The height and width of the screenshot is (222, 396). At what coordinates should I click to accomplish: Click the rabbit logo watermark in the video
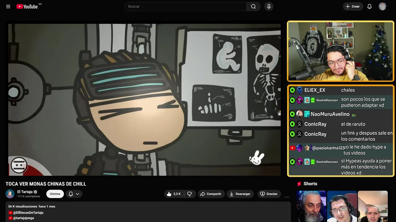[x=257, y=158]
